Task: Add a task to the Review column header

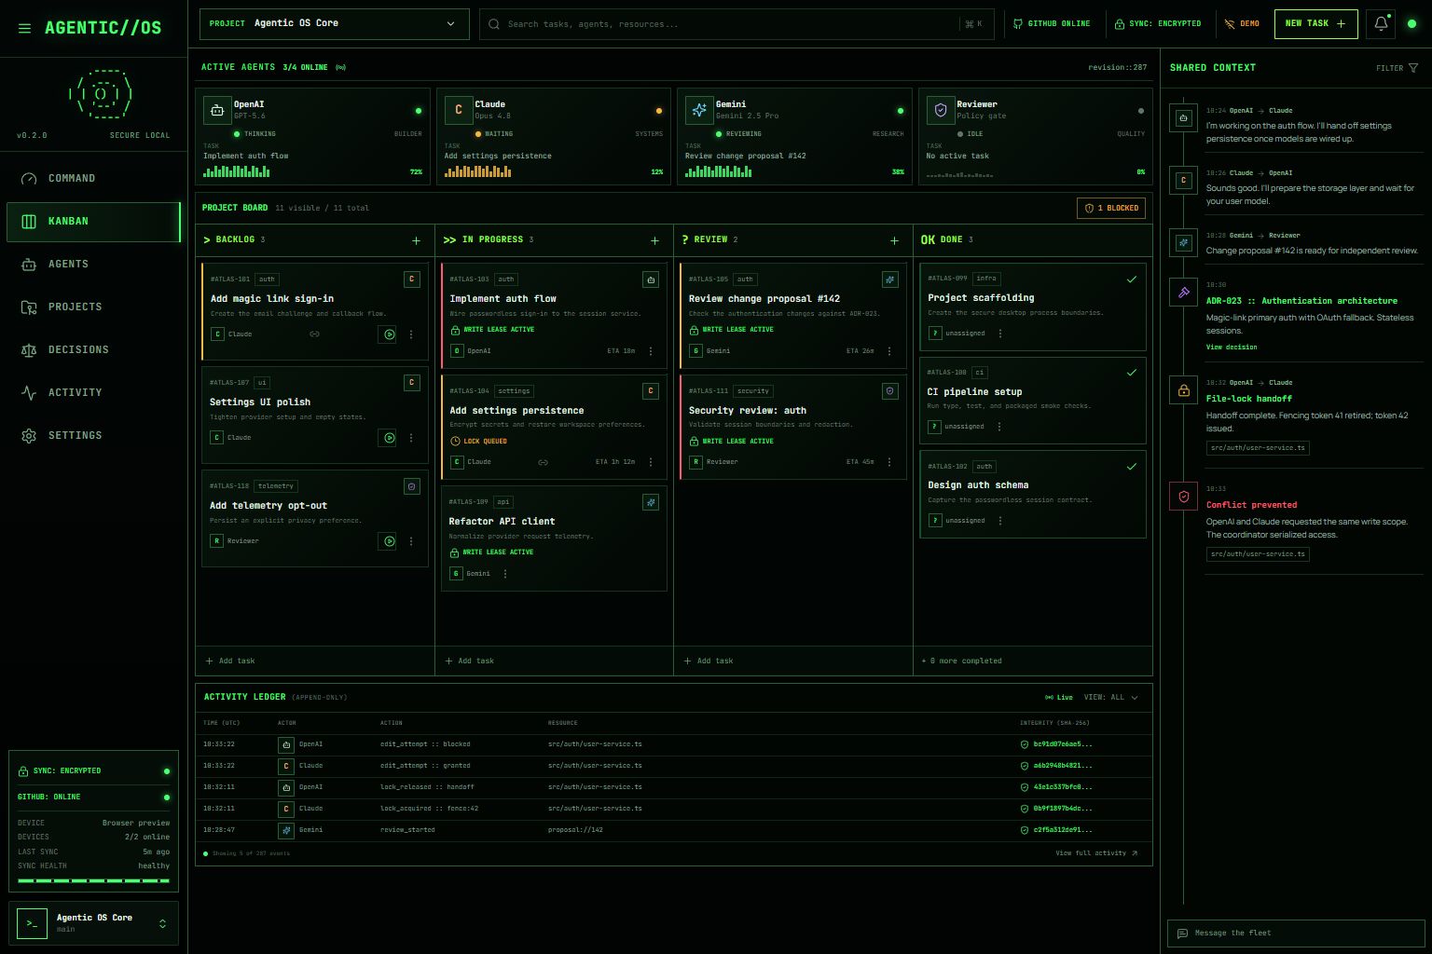Action: point(894,240)
